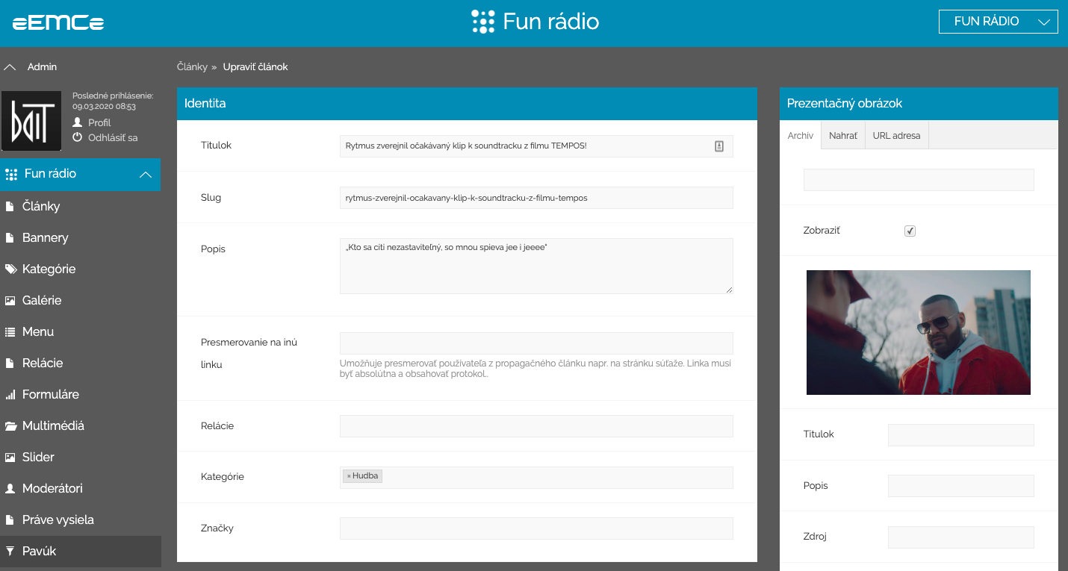Viewport: 1068px width, 571px height.
Task: Click the Odhlásiť sa link
Action: click(x=112, y=137)
